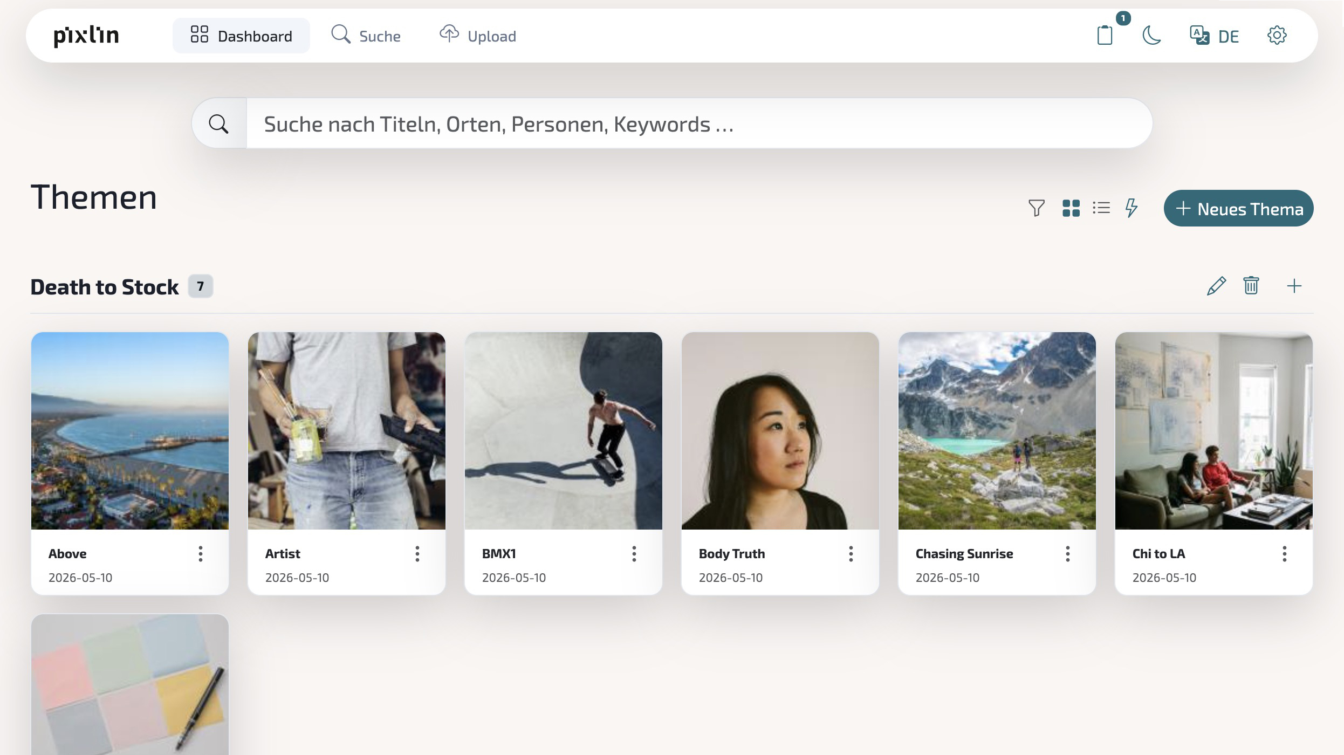This screenshot has width=1344, height=755.
Task: Click the date under the Chi to LA card
Action: tap(1164, 578)
